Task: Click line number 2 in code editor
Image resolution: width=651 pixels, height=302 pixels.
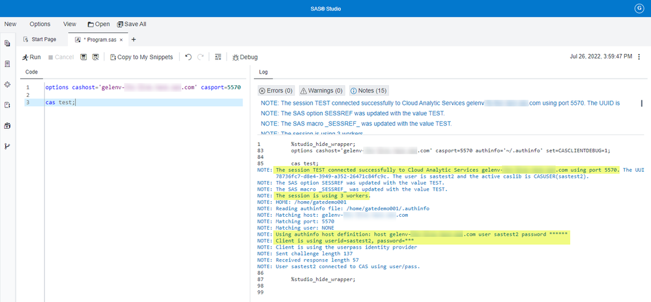Action: point(27,95)
